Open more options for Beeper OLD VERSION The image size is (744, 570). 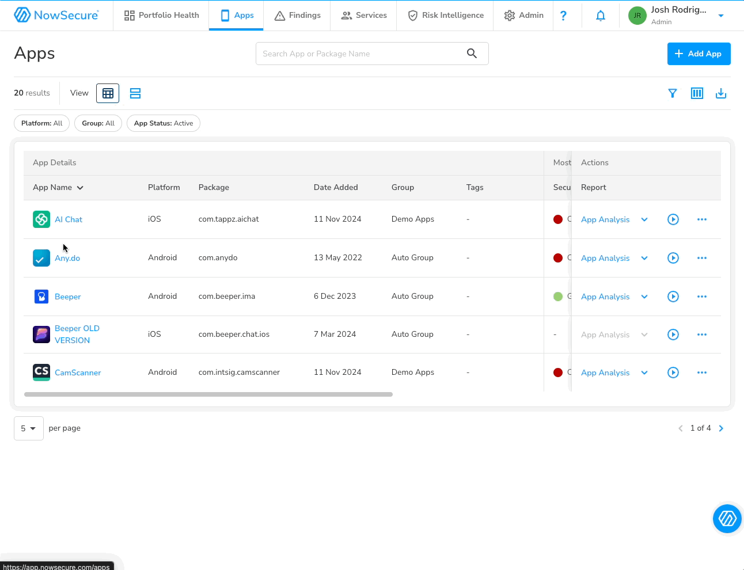(x=702, y=335)
